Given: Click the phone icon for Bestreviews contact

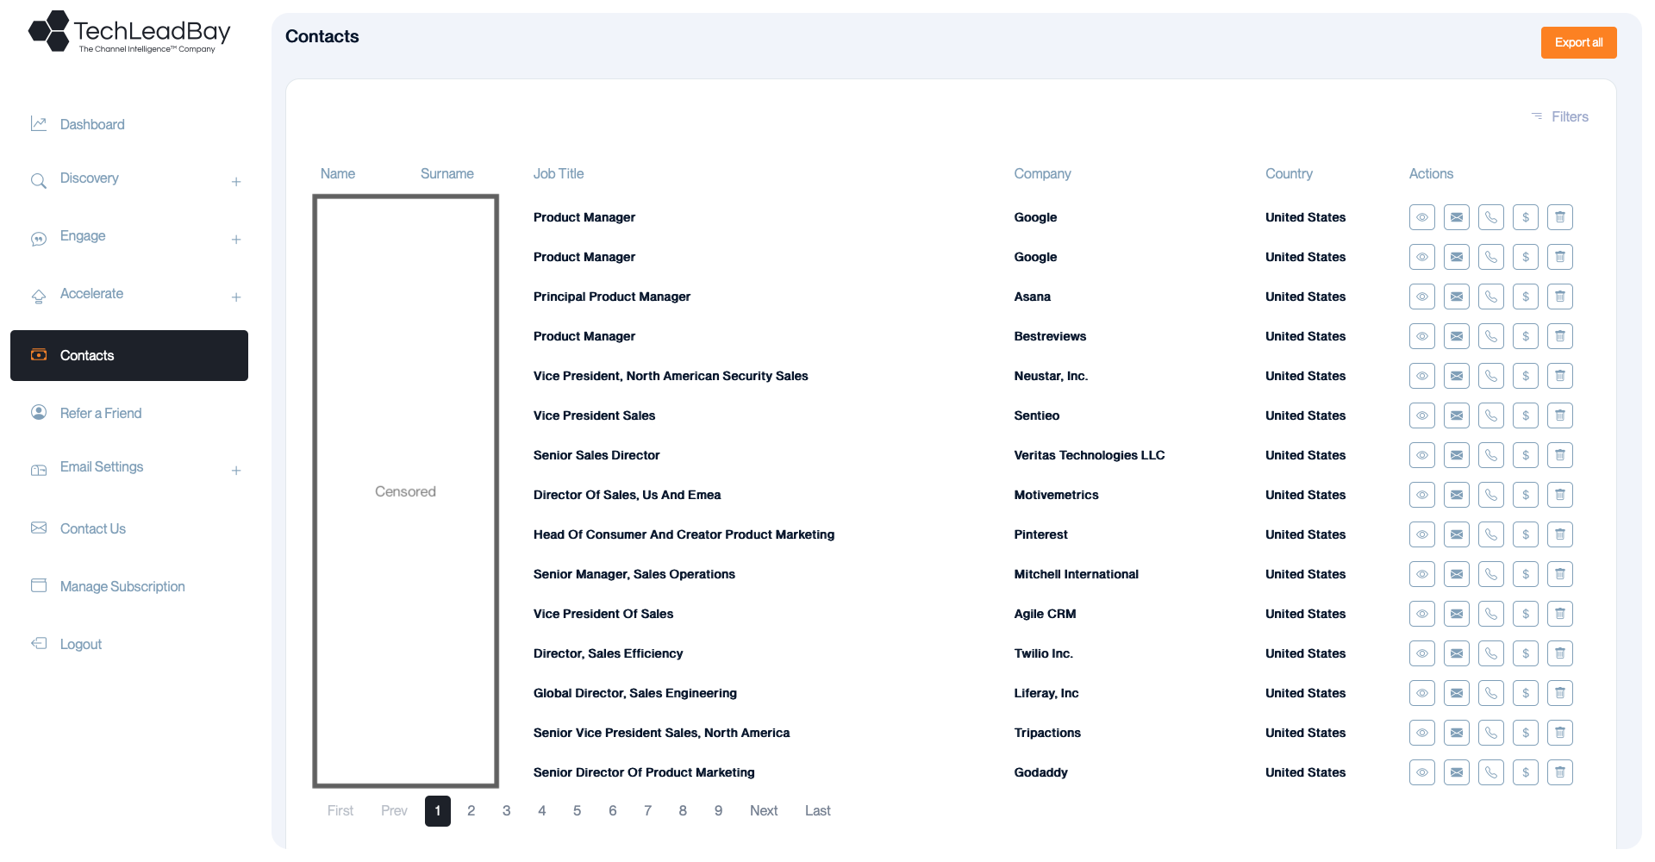Looking at the screenshot, I should point(1491,336).
